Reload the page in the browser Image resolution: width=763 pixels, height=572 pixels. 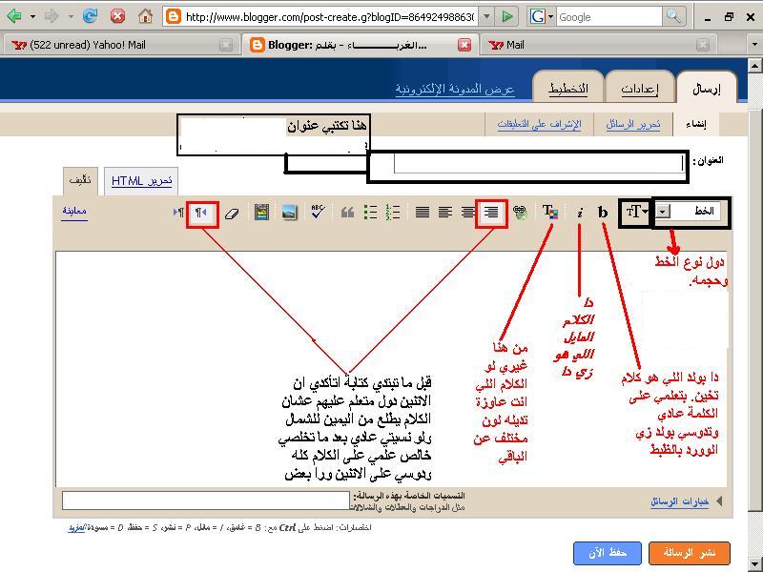coord(90,16)
